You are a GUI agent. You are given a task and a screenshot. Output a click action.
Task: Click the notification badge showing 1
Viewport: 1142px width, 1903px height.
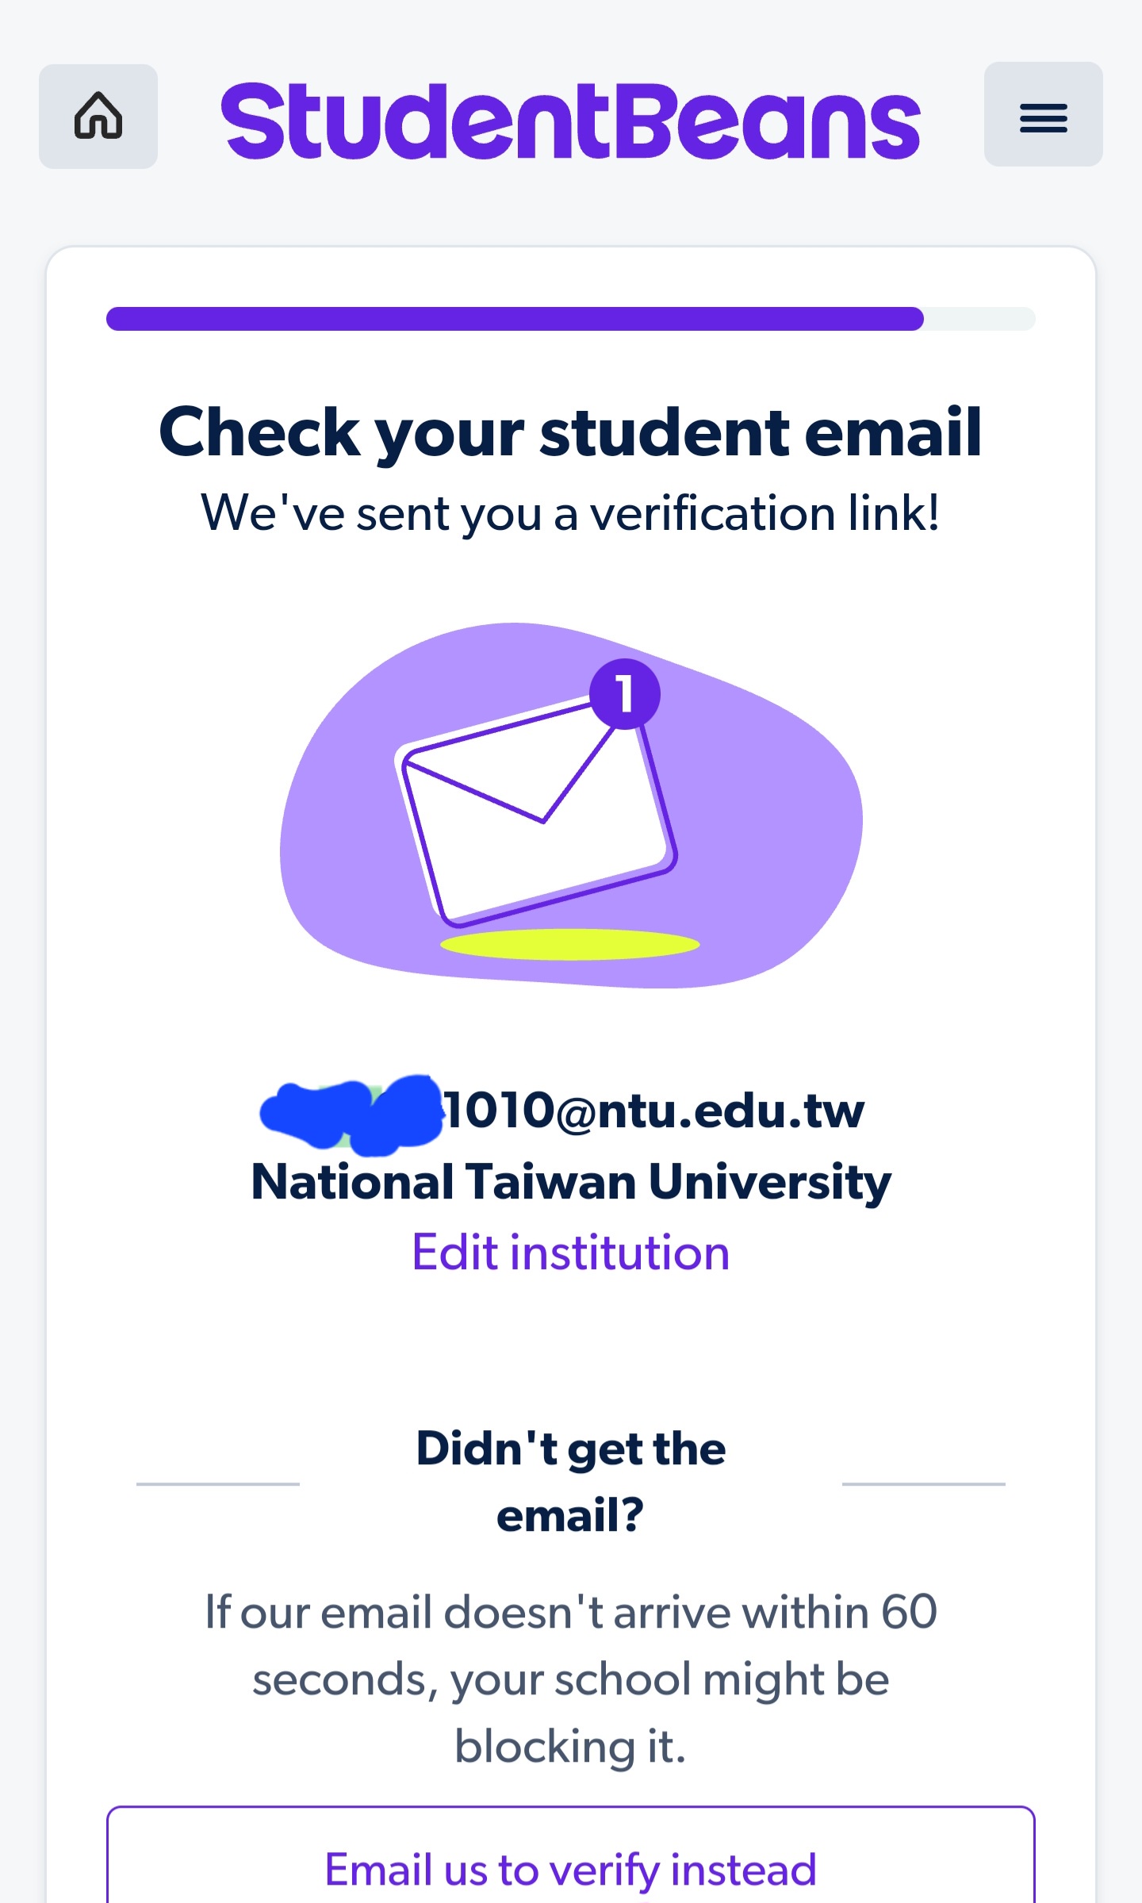pos(625,694)
